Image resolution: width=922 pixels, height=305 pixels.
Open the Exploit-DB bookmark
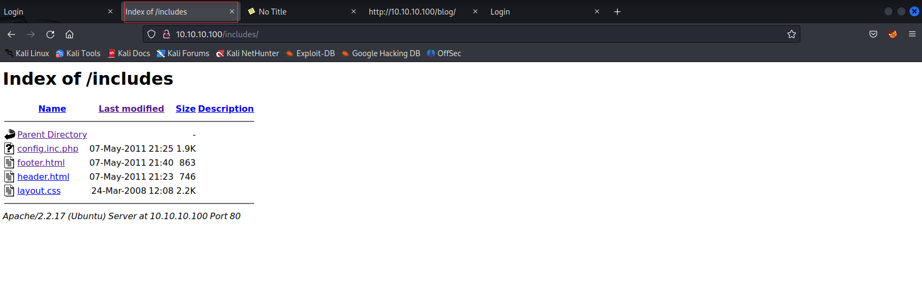click(x=310, y=53)
